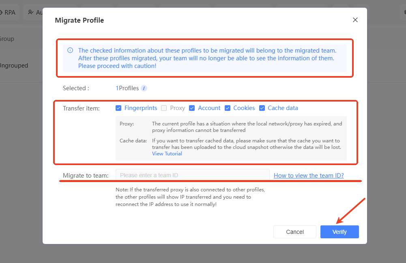Image resolution: width=406 pixels, height=263 pixels.
Task: Uncheck the Cache data checkbox
Action: (x=262, y=108)
